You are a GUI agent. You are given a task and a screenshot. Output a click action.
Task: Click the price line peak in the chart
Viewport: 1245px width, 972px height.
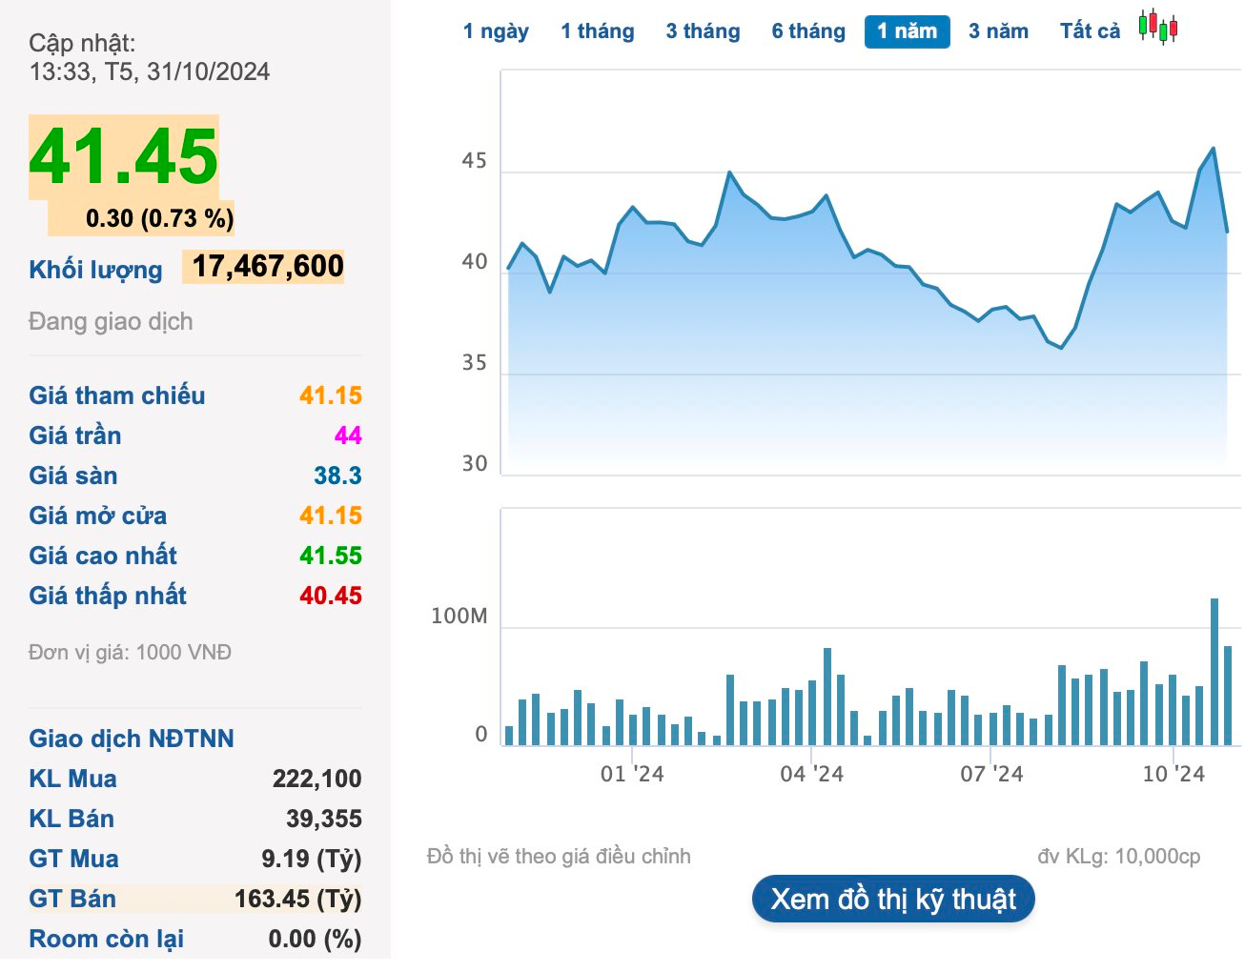point(1213,149)
